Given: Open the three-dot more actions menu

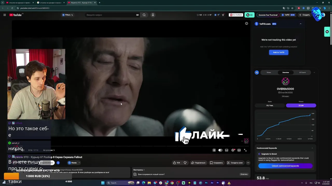Looking at the screenshot, I should (x=248, y=163).
